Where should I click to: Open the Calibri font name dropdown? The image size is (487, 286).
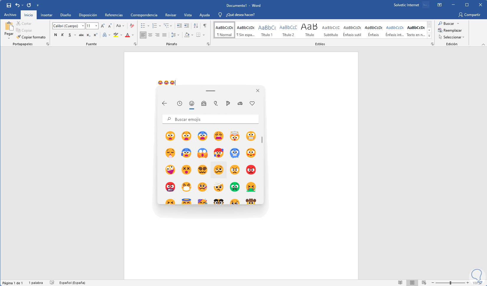click(x=83, y=26)
